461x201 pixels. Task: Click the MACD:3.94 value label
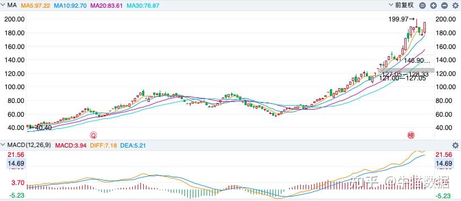point(71,145)
